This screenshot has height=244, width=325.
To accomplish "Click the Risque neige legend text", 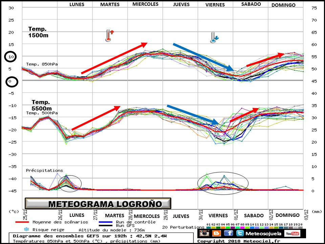I will point(48,230).
